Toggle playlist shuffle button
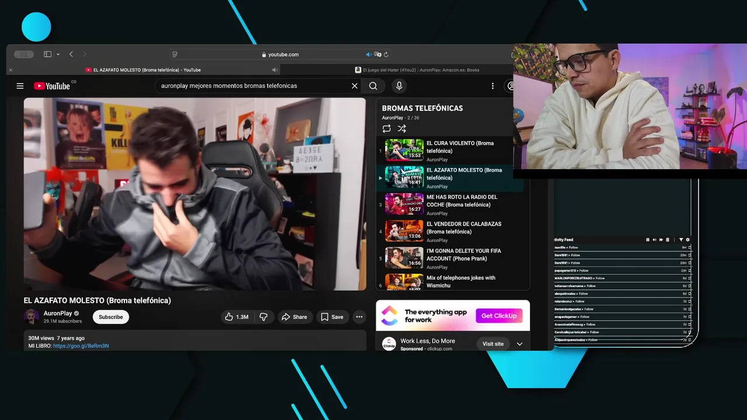This screenshot has height=420, width=747. 402,128
